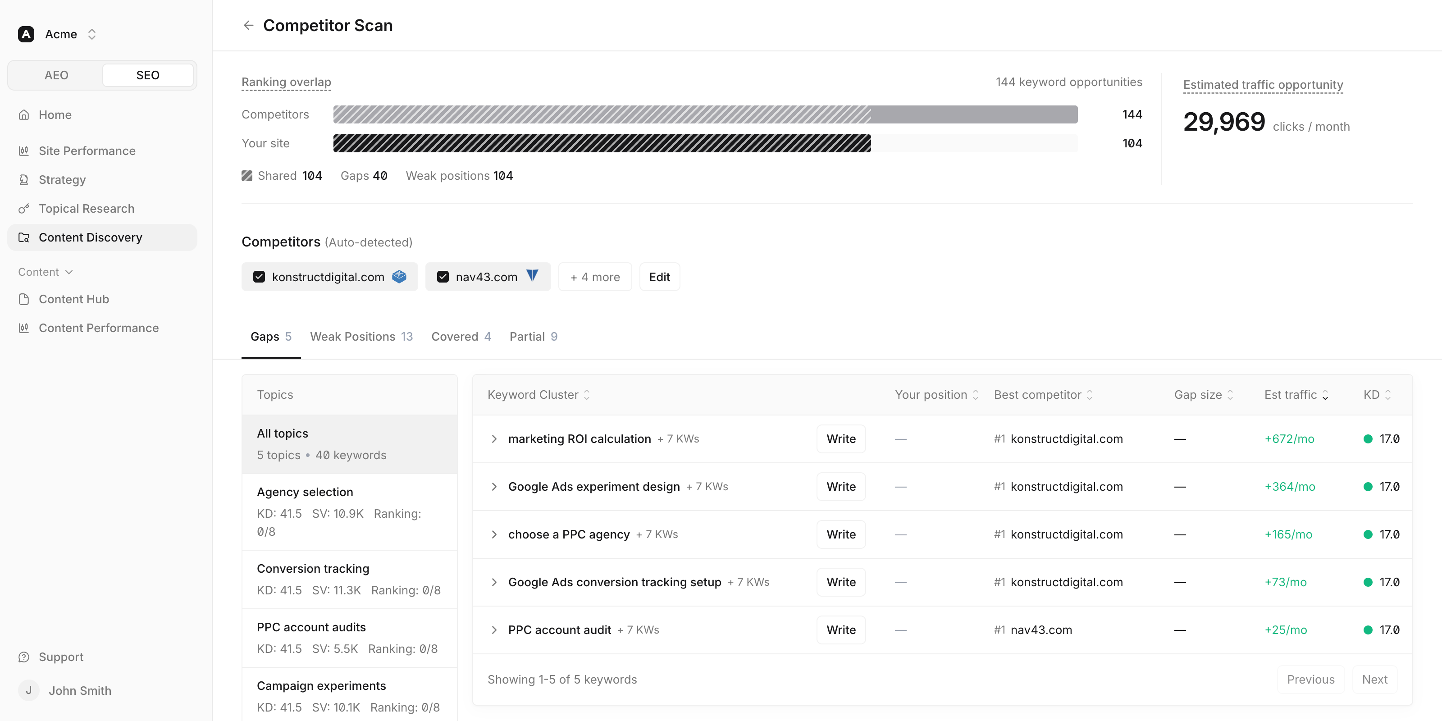Open the Acme workspace switcher chevrons
Image resolution: width=1442 pixels, height=721 pixels.
[92, 34]
